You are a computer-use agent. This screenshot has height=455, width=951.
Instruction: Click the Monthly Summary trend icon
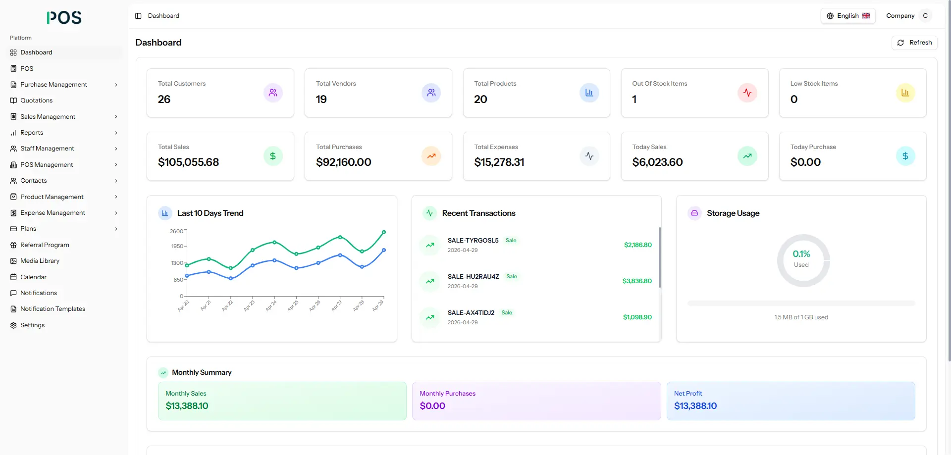[163, 372]
